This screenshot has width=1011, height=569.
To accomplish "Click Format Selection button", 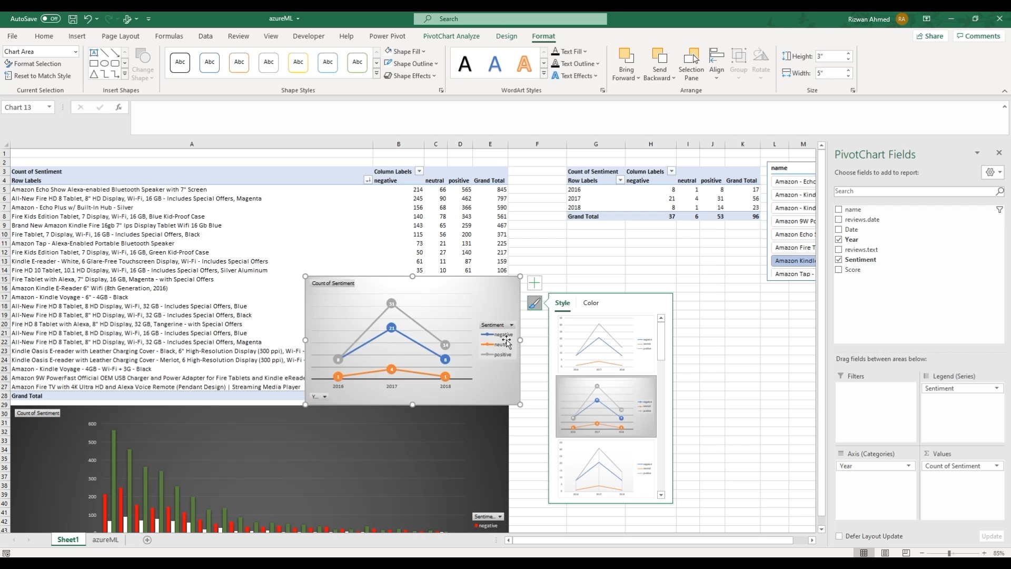I will [x=33, y=64].
